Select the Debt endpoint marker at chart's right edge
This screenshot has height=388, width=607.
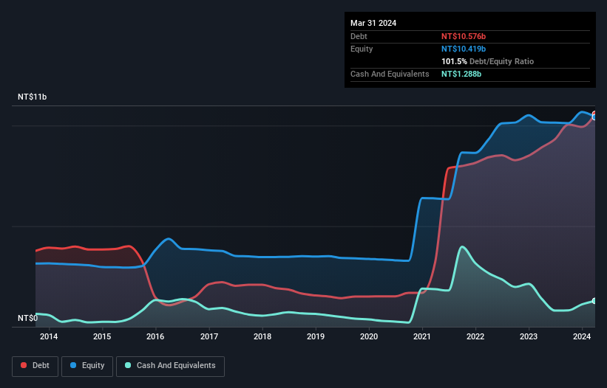coord(594,114)
